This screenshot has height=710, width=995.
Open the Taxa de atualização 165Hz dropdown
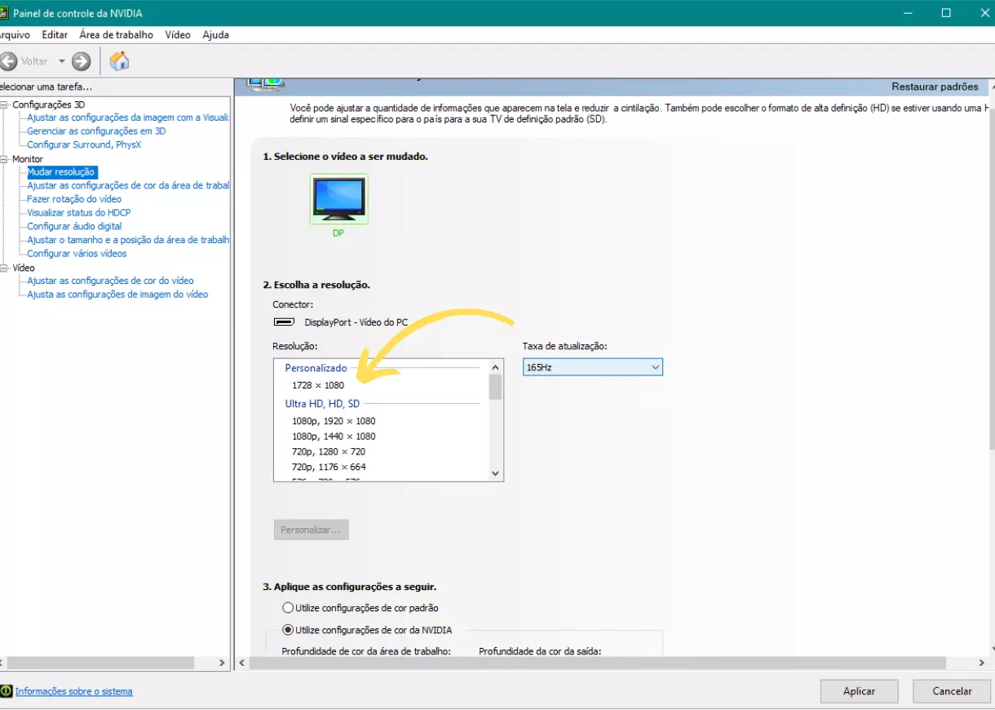coord(593,367)
